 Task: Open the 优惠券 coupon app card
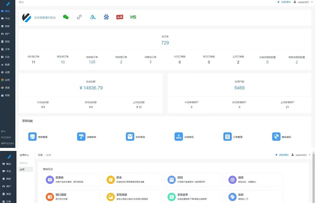pos(49,180)
